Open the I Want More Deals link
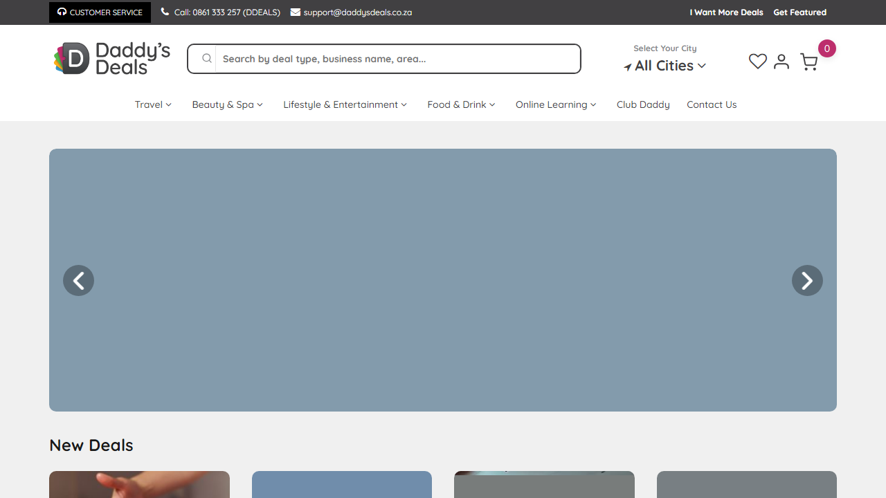Image resolution: width=886 pixels, height=498 pixels. tap(726, 12)
